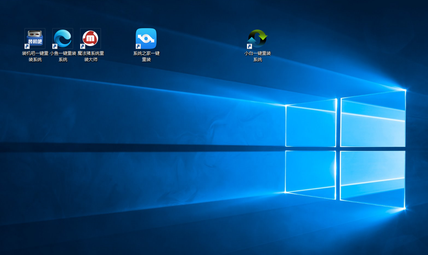Select the red circular 魔法猪 icon

pos(90,38)
